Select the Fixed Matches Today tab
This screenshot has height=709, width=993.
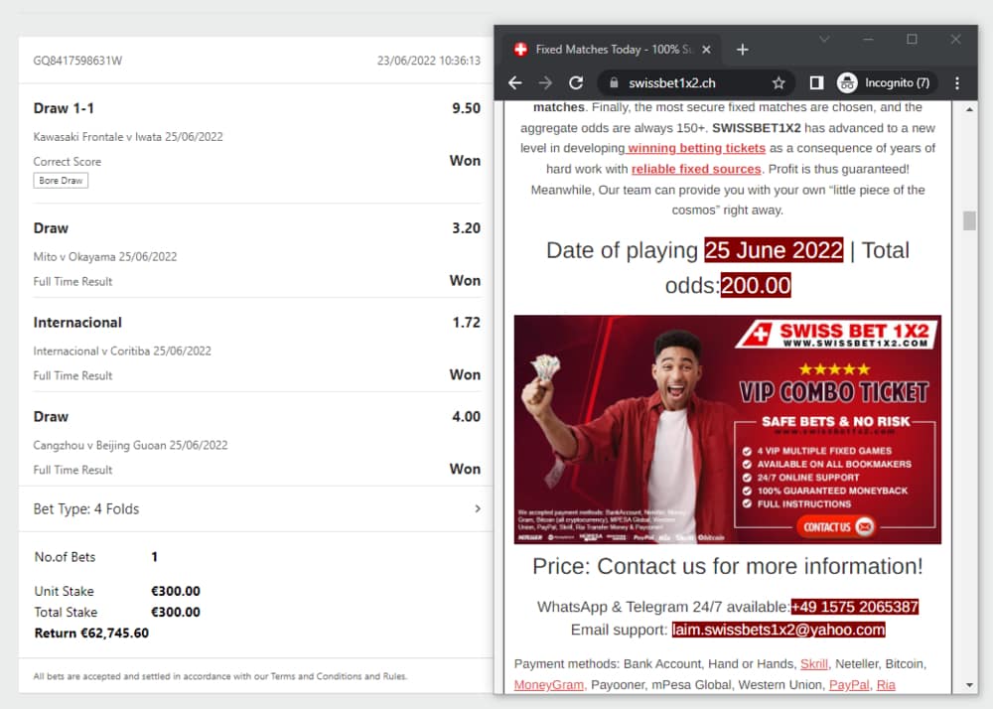(x=613, y=50)
